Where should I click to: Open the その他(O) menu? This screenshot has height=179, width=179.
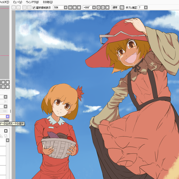[x=48, y=2]
